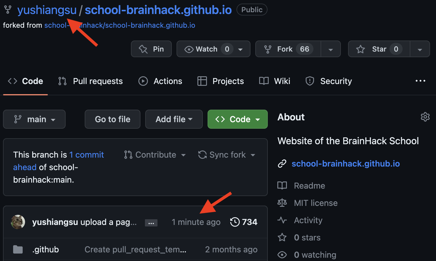This screenshot has height=261, width=436.
Task: Open the 'Create pull_request_tem...' commit link
Action: (x=135, y=249)
